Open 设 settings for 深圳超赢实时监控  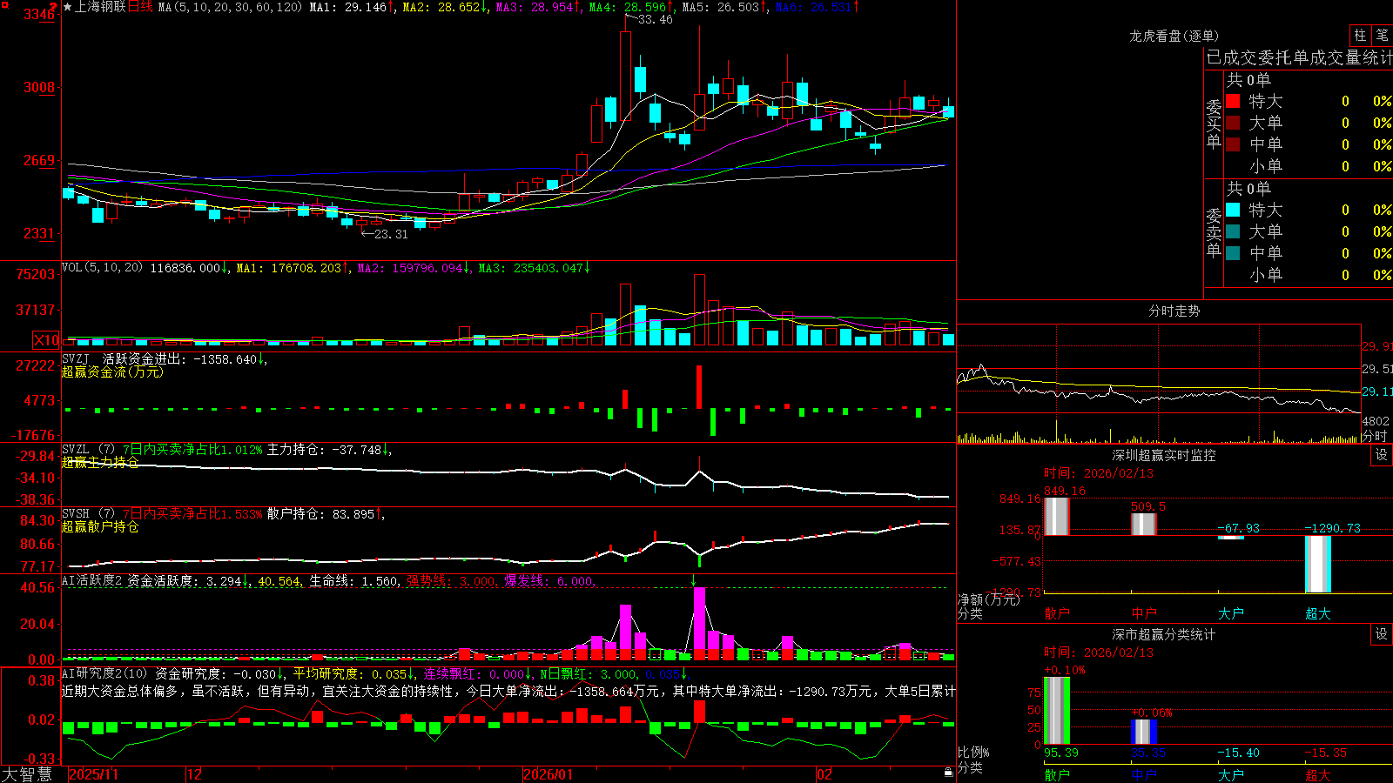1382,455
